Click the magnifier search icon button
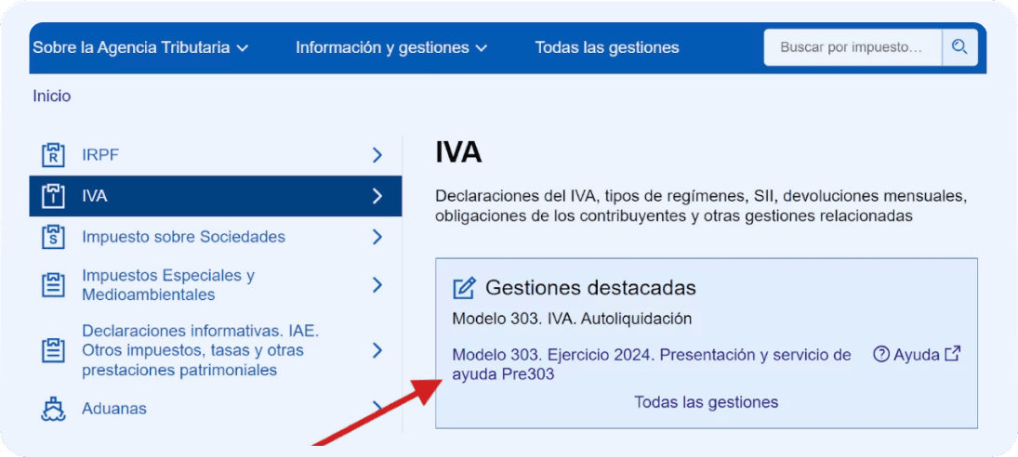Screen dimensions: 1018x457 pos(959,47)
